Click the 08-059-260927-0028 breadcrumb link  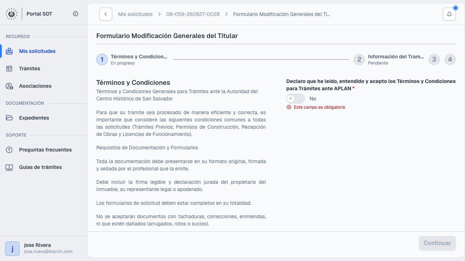pos(193,14)
